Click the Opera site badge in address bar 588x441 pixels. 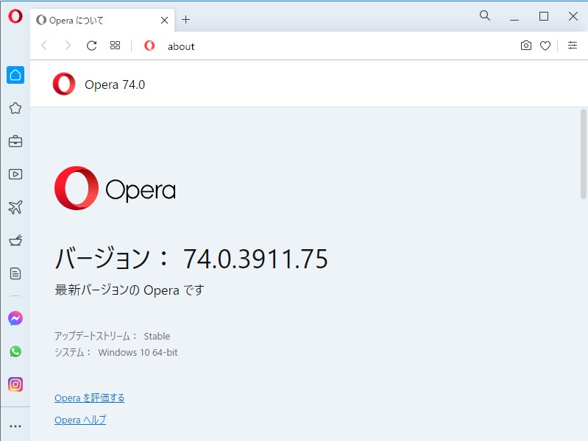point(149,46)
